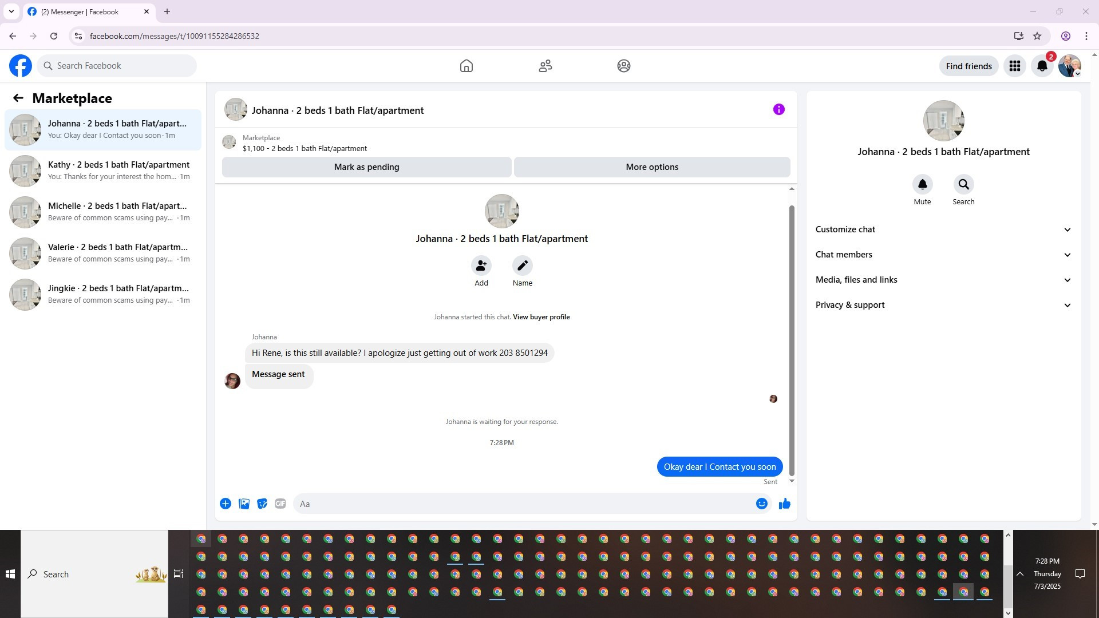
Task: Open the emoji picker in message box
Action: (761, 504)
